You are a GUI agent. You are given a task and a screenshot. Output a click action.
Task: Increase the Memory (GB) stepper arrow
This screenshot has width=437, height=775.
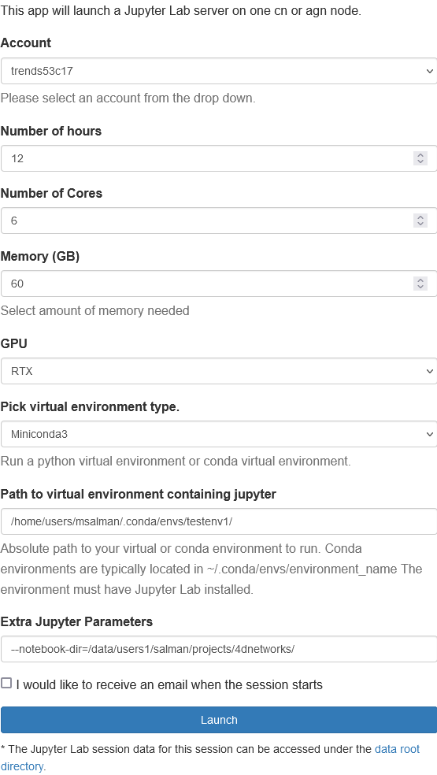pos(420,280)
